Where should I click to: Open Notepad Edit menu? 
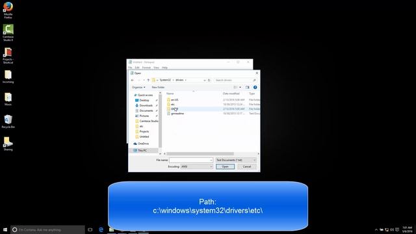point(137,68)
